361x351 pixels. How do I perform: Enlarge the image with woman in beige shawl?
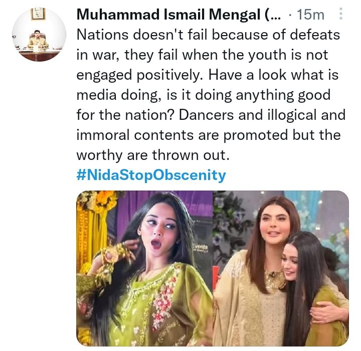coord(281,268)
